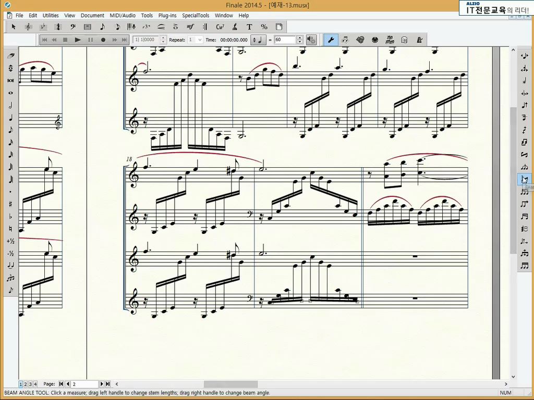The height and width of the screenshot is (400, 534).
Task: Open the SpecialTools menu
Action: coord(196,15)
